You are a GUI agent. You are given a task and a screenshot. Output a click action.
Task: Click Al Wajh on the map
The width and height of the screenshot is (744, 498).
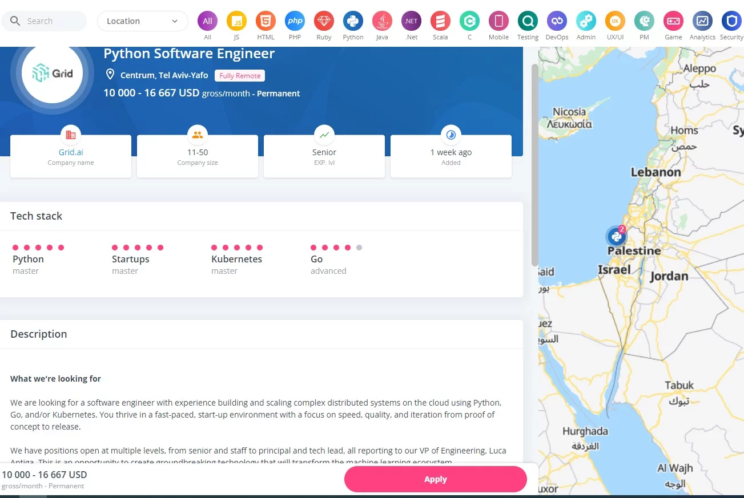pyautogui.click(x=675, y=468)
